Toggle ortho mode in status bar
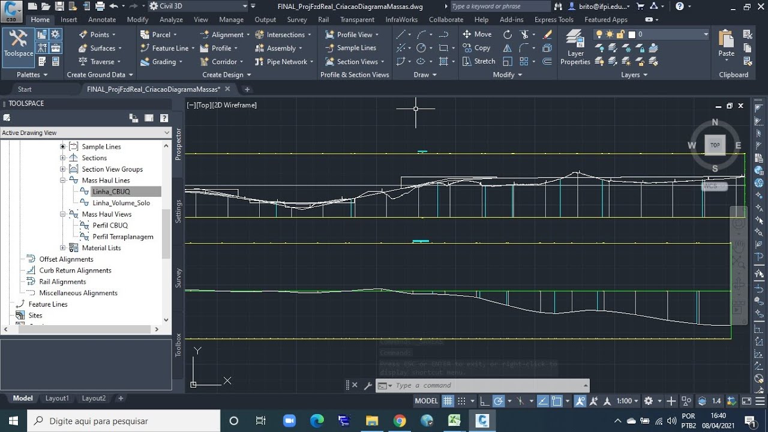This screenshot has width=768, height=432. pyautogui.click(x=484, y=401)
